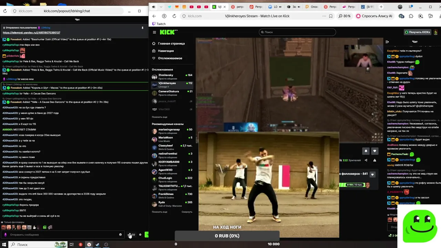441x248 pixels.
Task: Open marlasingersoap recommended channel
Action: [x=172, y=131]
